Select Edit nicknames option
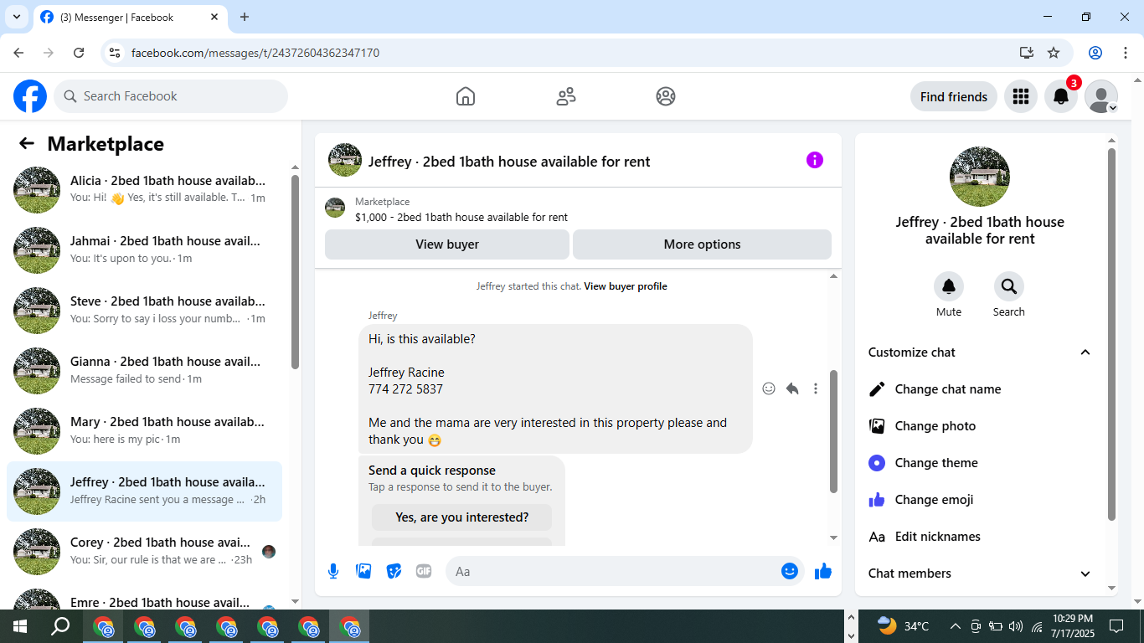 [980, 537]
